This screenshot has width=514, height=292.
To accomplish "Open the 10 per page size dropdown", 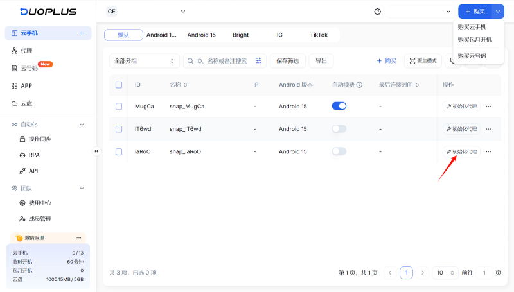I will 445,273.
